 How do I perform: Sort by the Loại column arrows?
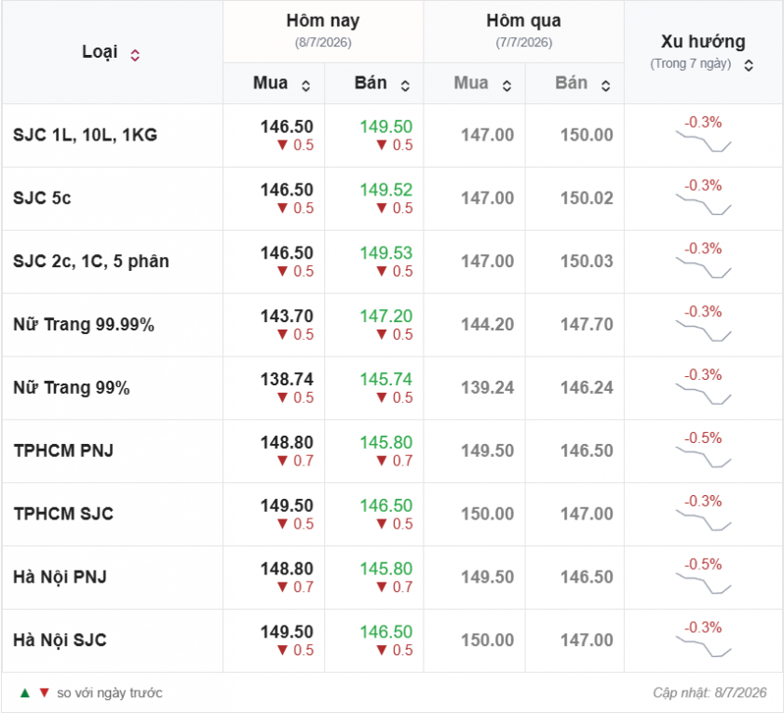point(135,55)
